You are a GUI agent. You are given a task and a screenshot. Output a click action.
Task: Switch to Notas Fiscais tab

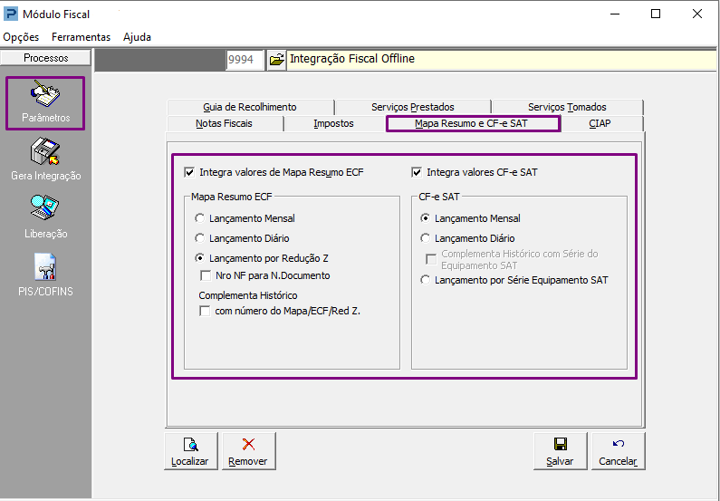pyautogui.click(x=225, y=123)
